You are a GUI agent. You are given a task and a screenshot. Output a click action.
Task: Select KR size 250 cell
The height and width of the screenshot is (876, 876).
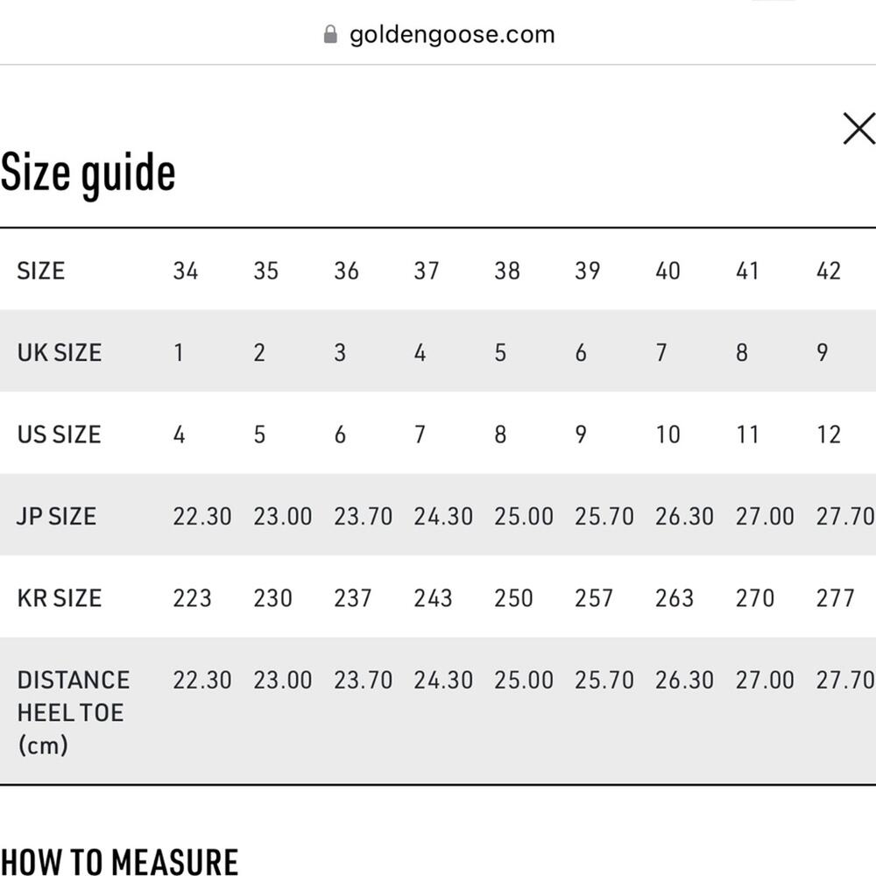pyautogui.click(x=513, y=598)
